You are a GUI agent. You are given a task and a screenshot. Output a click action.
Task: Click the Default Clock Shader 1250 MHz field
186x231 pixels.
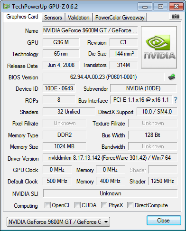(x=163, y=181)
